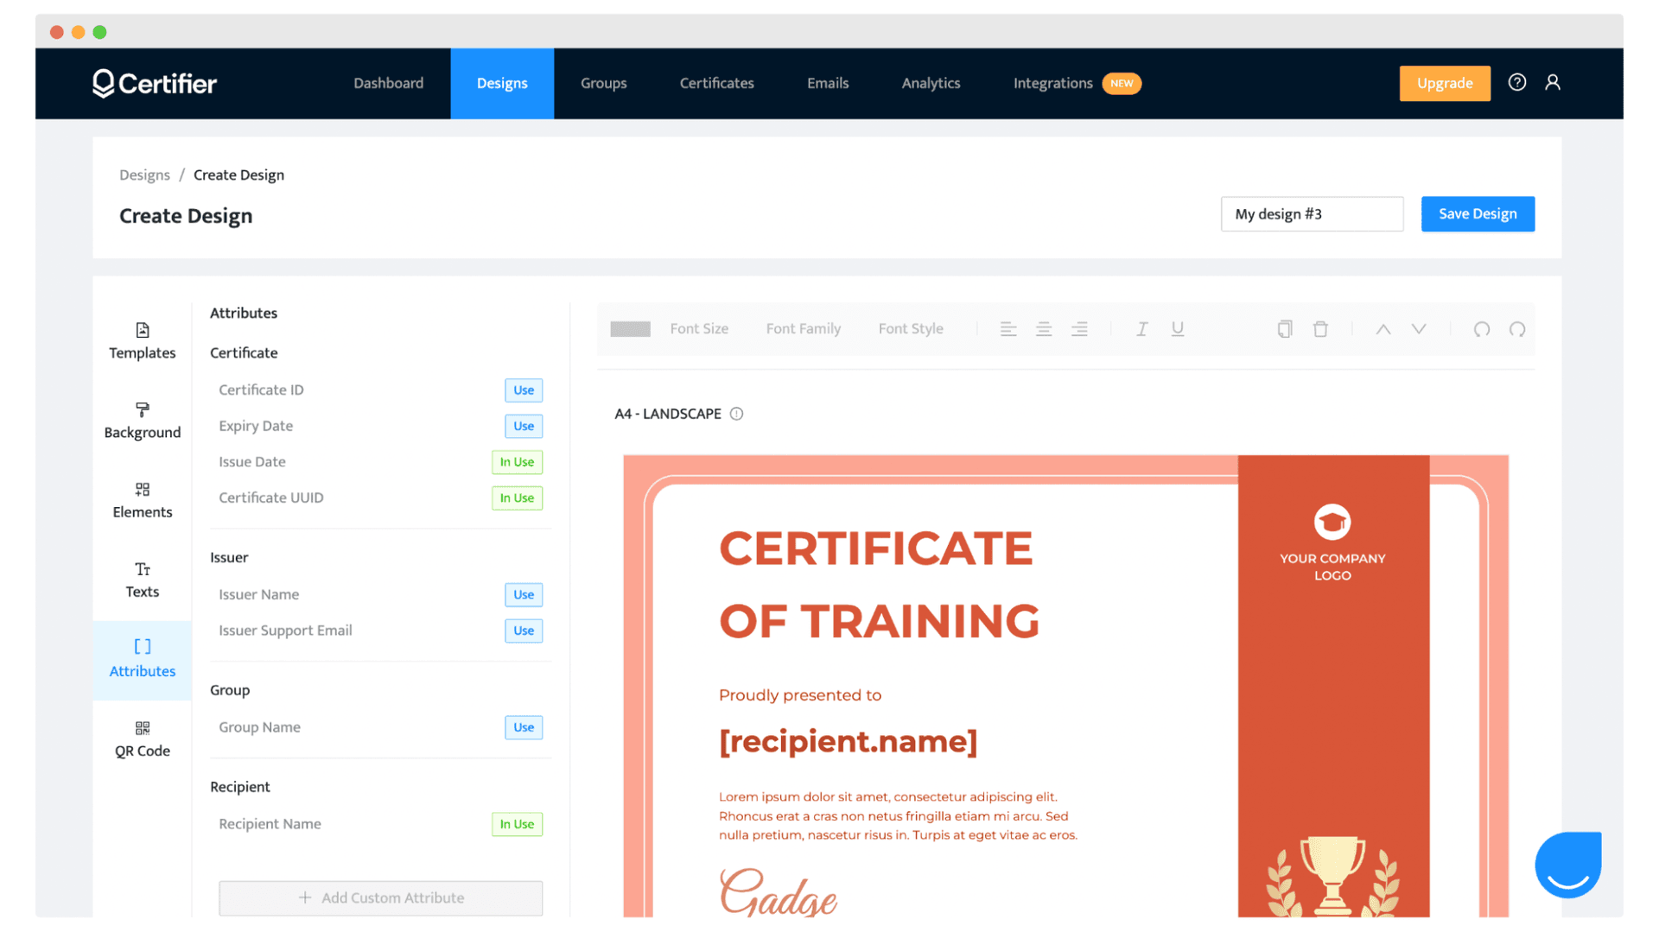Open the Background panel
Viewport: 1659px width, 932px height.
142,421
